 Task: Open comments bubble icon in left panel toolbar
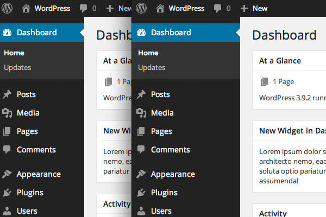83,9
